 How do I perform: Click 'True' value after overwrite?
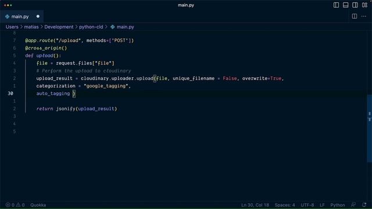click(x=276, y=78)
